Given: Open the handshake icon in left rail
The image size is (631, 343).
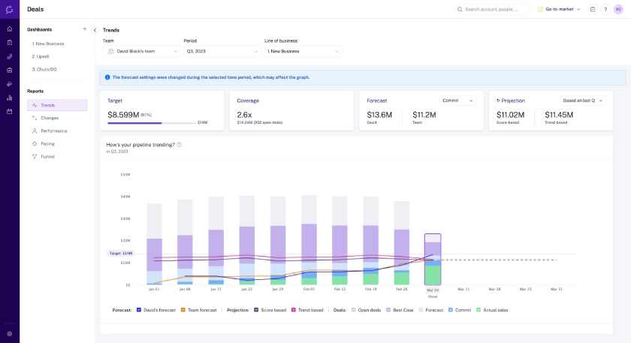Looking at the screenshot, I should [x=10, y=84].
